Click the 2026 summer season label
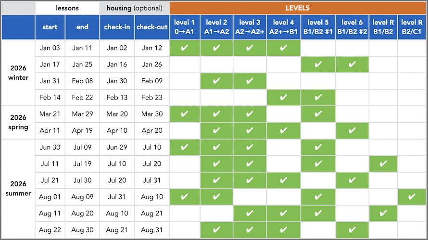Viewport: 428px width, 240px height. pos(18,189)
